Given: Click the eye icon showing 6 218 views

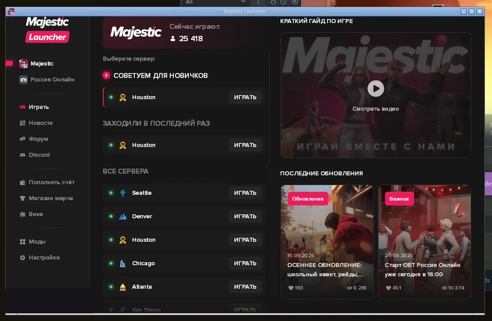Looking at the screenshot, I should (349, 288).
